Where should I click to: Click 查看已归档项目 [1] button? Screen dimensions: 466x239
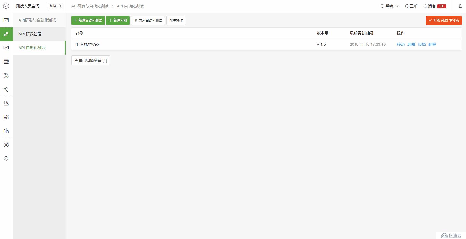coord(90,60)
